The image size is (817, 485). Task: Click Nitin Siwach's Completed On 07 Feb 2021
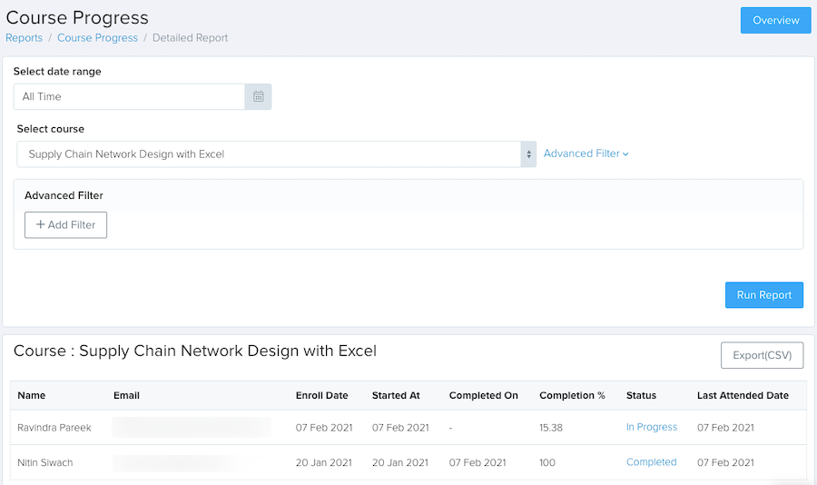click(x=477, y=462)
